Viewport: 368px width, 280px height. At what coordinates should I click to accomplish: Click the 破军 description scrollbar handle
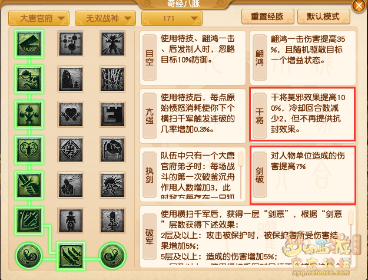[351, 218]
